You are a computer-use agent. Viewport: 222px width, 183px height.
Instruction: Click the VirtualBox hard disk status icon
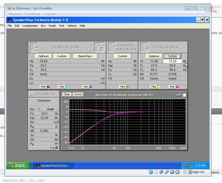click(151, 172)
